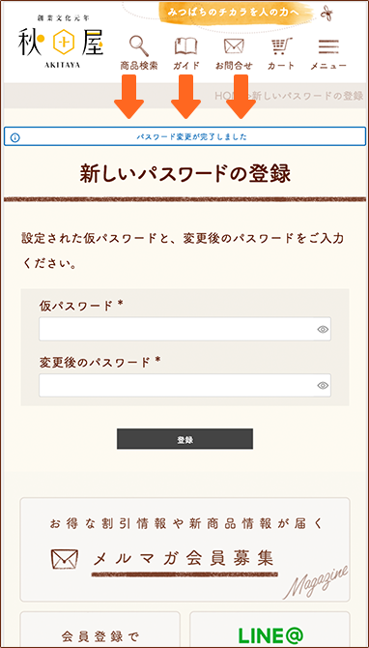Open the 会員登録で banner
This screenshot has height=648, width=369.
[x=99, y=630]
